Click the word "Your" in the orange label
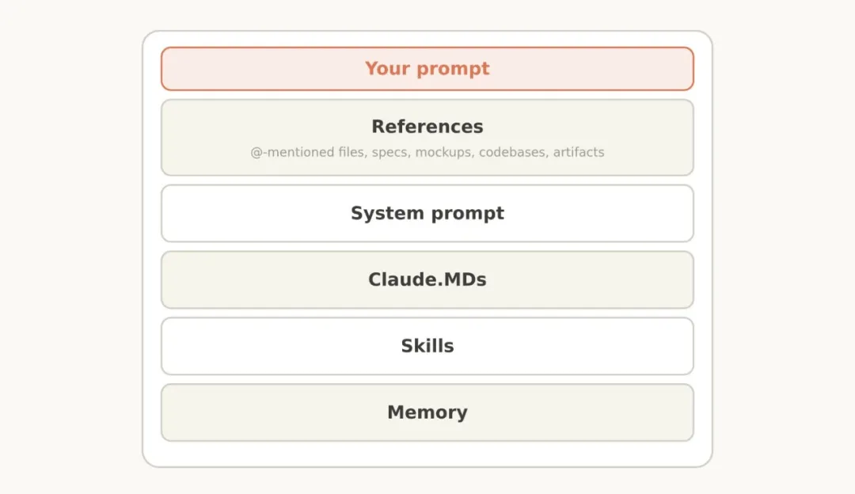The height and width of the screenshot is (494, 855). (x=387, y=69)
